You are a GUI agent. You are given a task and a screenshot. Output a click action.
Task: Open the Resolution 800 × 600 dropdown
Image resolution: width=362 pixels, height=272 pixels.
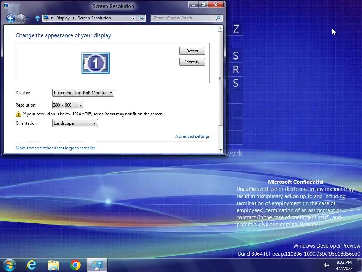[x=68, y=105]
